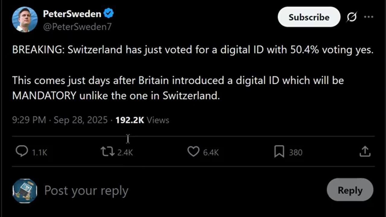Click the reply speech bubble icon
The height and width of the screenshot is (217, 386).
click(22, 152)
